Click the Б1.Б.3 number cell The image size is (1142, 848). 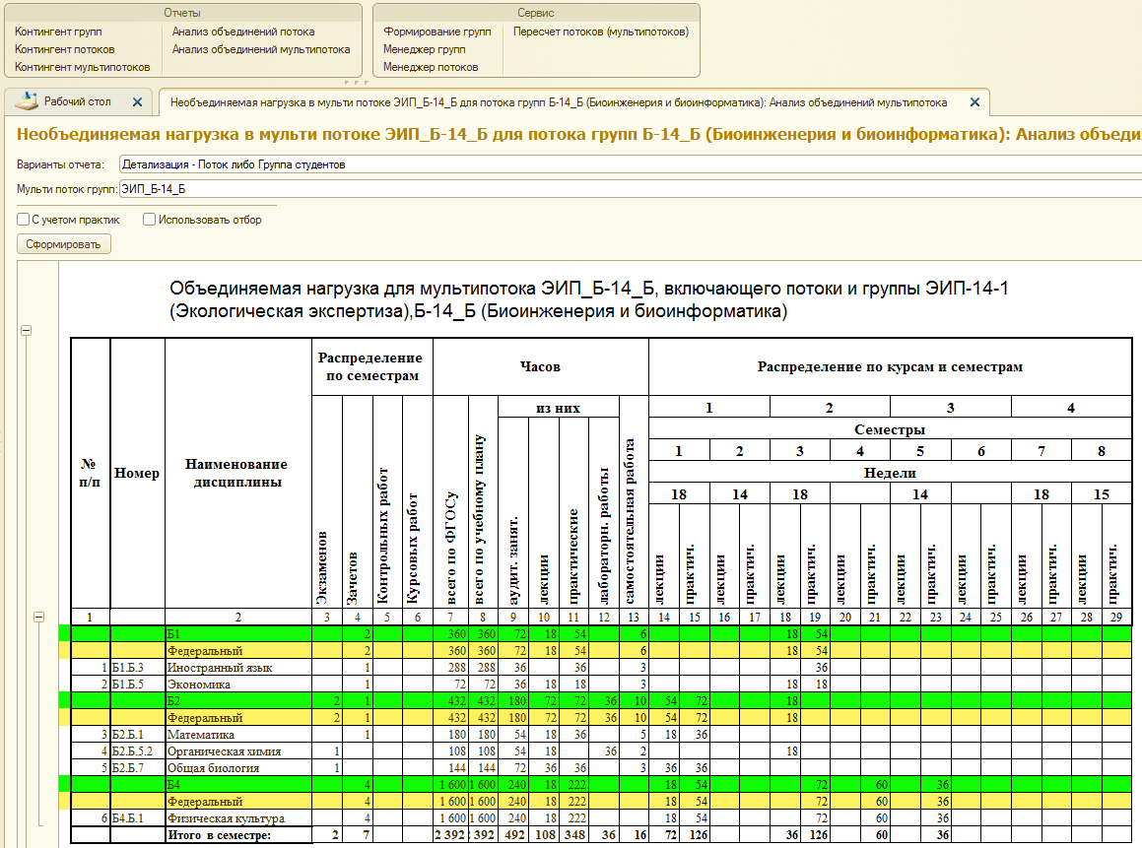tap(138, 668)
